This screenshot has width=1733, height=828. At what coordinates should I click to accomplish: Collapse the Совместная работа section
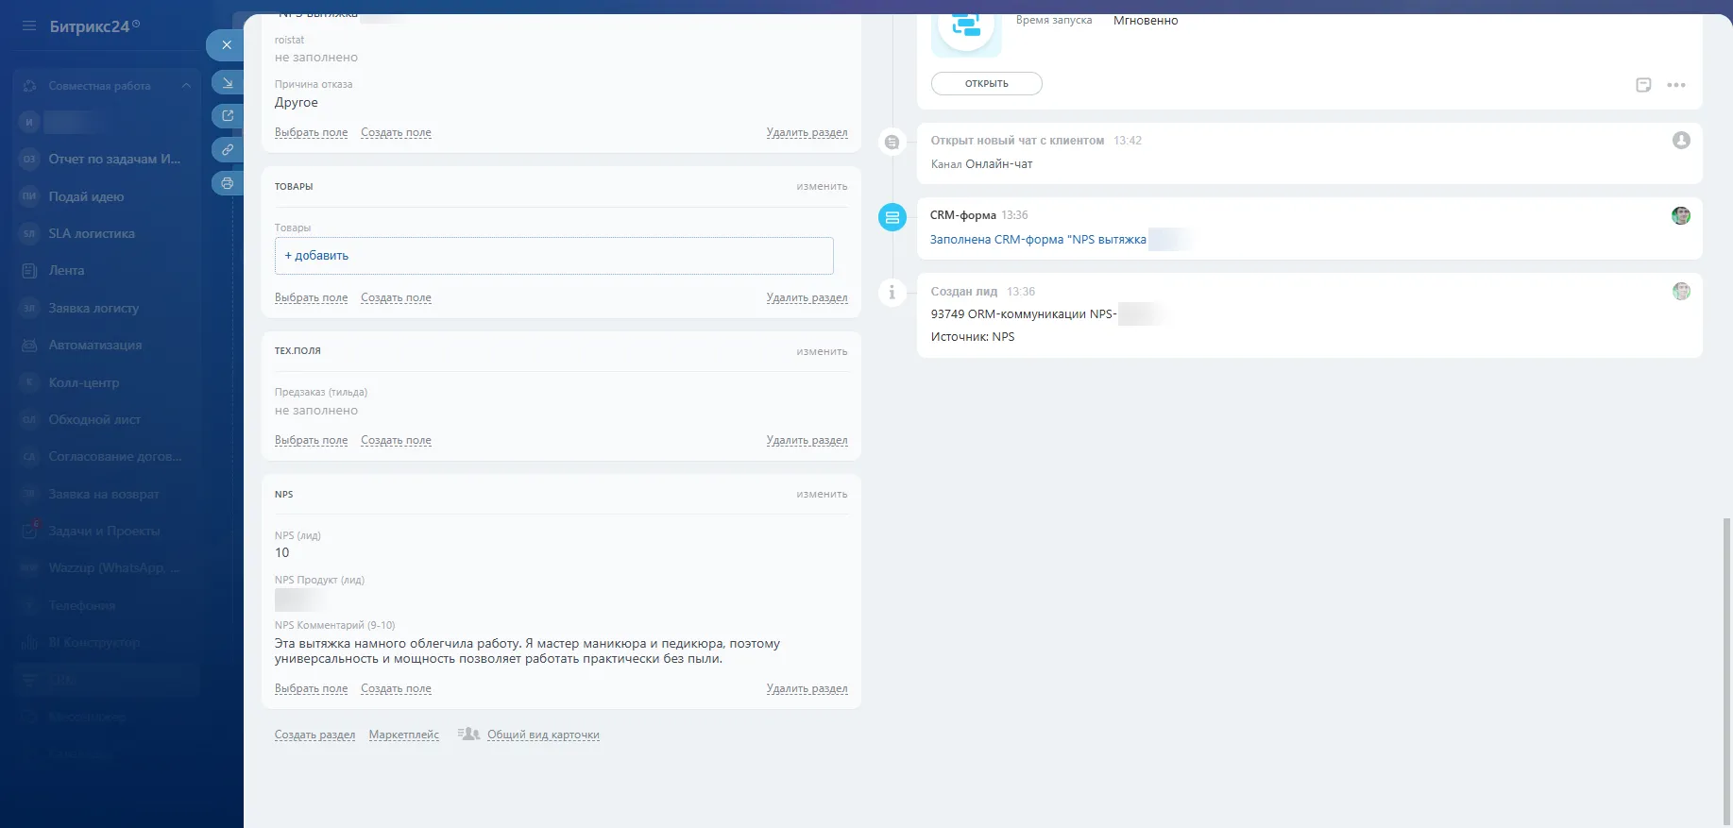point(186,86)
